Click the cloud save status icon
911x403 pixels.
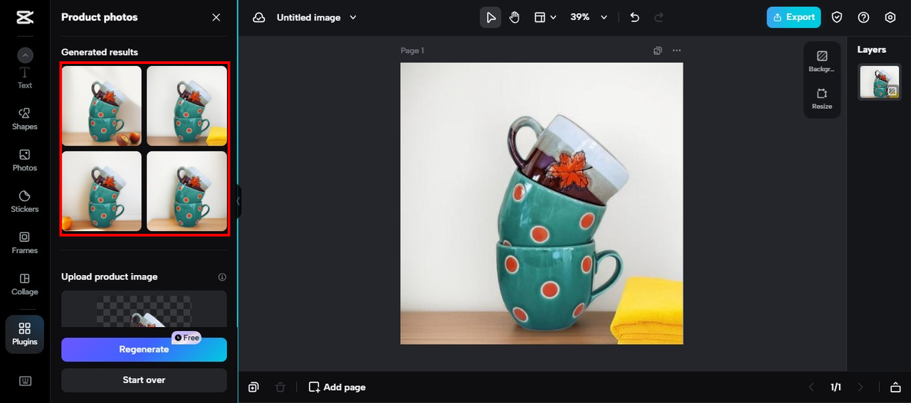(259, 17)
